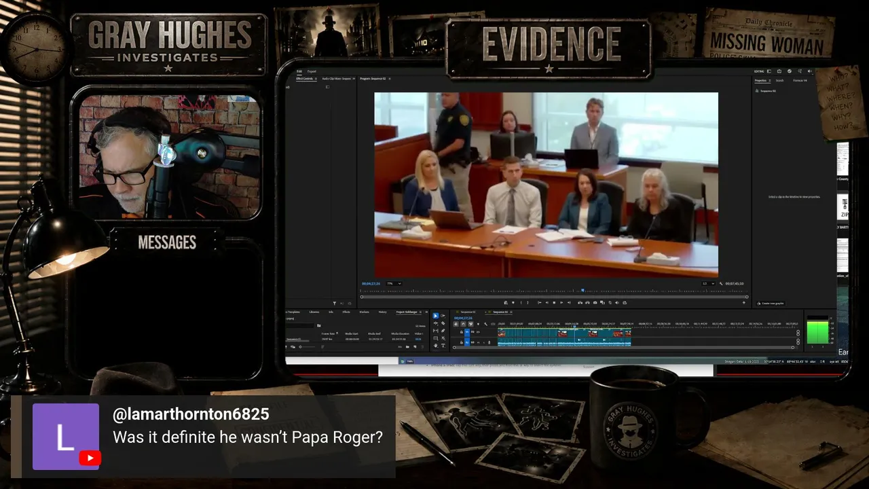Click the New Item icon in Project panel
Viewport: 869px width, 489px height.
415,346
